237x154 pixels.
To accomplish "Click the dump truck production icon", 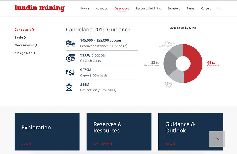I will [x=71, y=43].
